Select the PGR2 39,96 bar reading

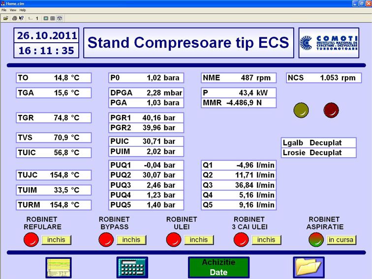pyautogui.click(x=146, y=128)
